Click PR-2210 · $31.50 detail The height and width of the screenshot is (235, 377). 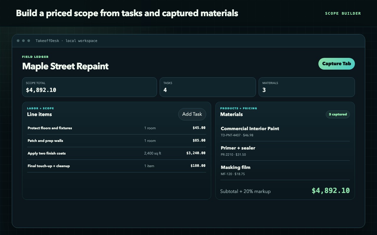233,155
